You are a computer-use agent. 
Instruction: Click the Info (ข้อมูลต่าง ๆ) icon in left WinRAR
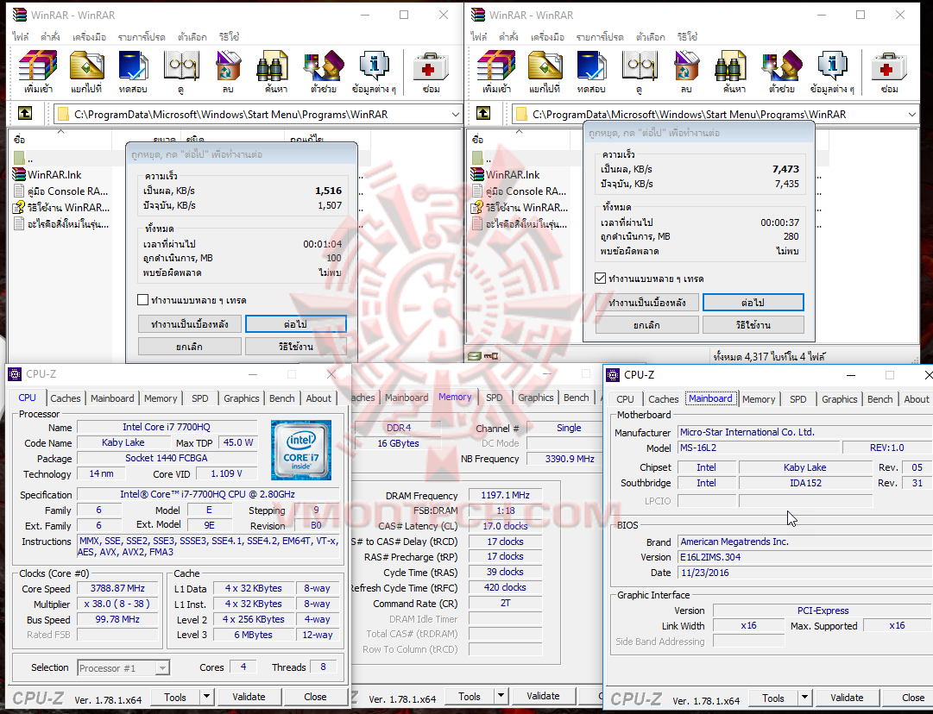(x=374, y=72)
